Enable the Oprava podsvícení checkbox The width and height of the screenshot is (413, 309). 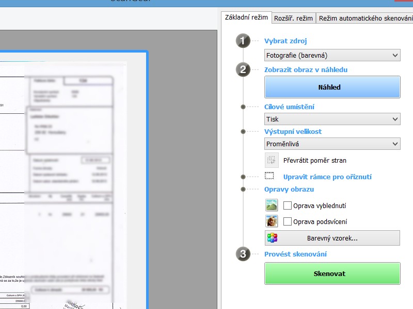288,221
